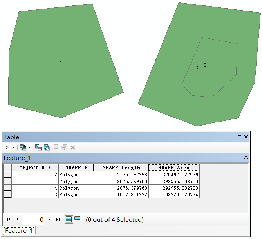
Task: Click the Delete Selected icon
Action: (73, 147)
